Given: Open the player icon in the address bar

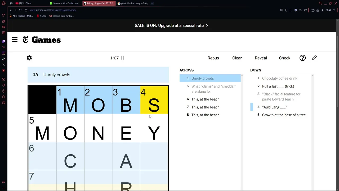Looking at the screenshot, I should click(x=301, y=10).
